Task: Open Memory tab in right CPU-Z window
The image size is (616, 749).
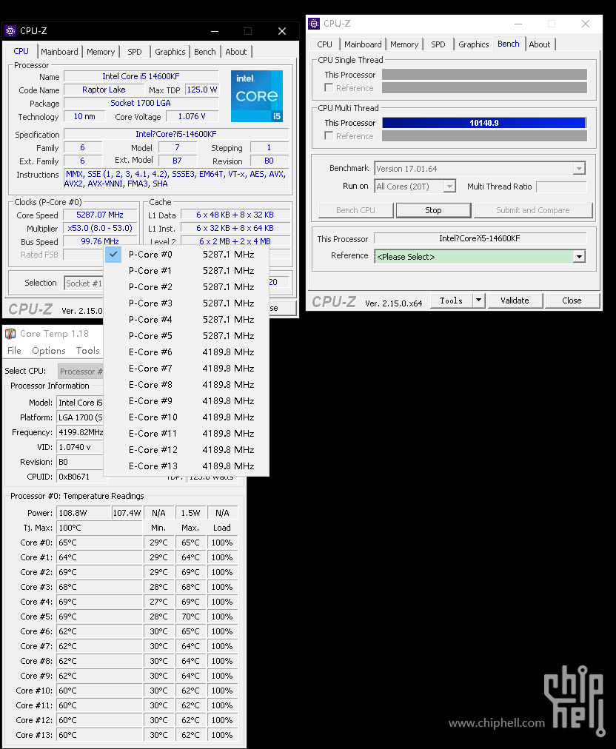Action: (x=404, y=44)
